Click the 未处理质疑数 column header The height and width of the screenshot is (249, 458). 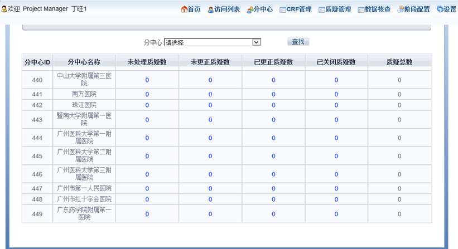point(147,62)
